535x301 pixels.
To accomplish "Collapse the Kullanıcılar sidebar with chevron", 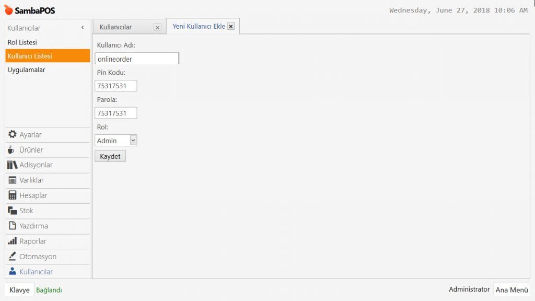I will coord(83,28).
